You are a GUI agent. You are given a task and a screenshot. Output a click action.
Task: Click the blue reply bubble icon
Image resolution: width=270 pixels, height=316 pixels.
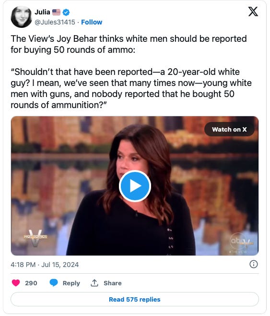click(x=54, y=283)
